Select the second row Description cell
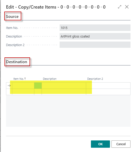The height and width of the screenshot is (152, 135). pos(64,92)
